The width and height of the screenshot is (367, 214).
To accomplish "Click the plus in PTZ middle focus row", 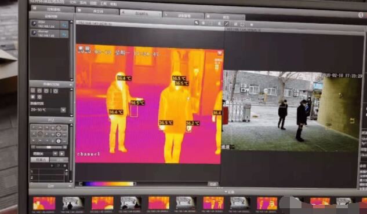I will coord(53,134).
